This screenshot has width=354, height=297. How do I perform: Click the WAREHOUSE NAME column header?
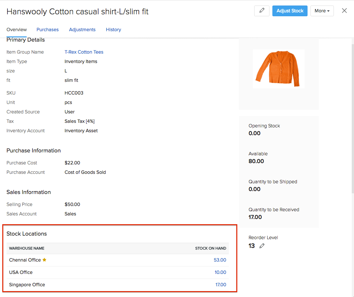click(x=27, y=248)
